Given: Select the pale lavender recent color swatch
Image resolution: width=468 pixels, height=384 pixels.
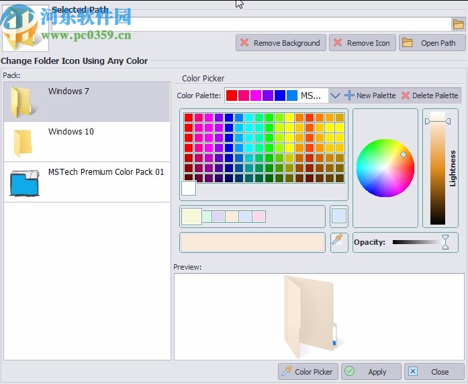Looking at the screenshot, I should (x=218, y=217).
